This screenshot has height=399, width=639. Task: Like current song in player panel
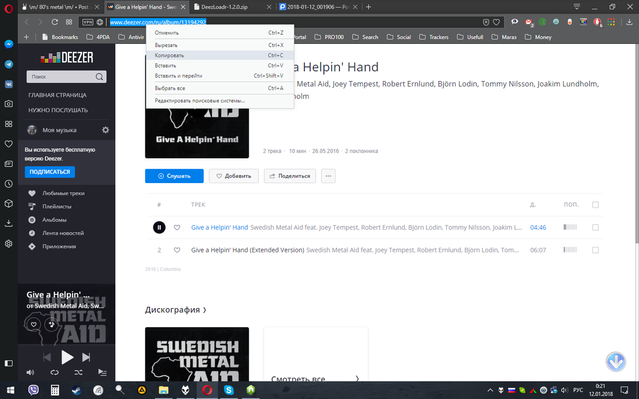click(33, 324)
